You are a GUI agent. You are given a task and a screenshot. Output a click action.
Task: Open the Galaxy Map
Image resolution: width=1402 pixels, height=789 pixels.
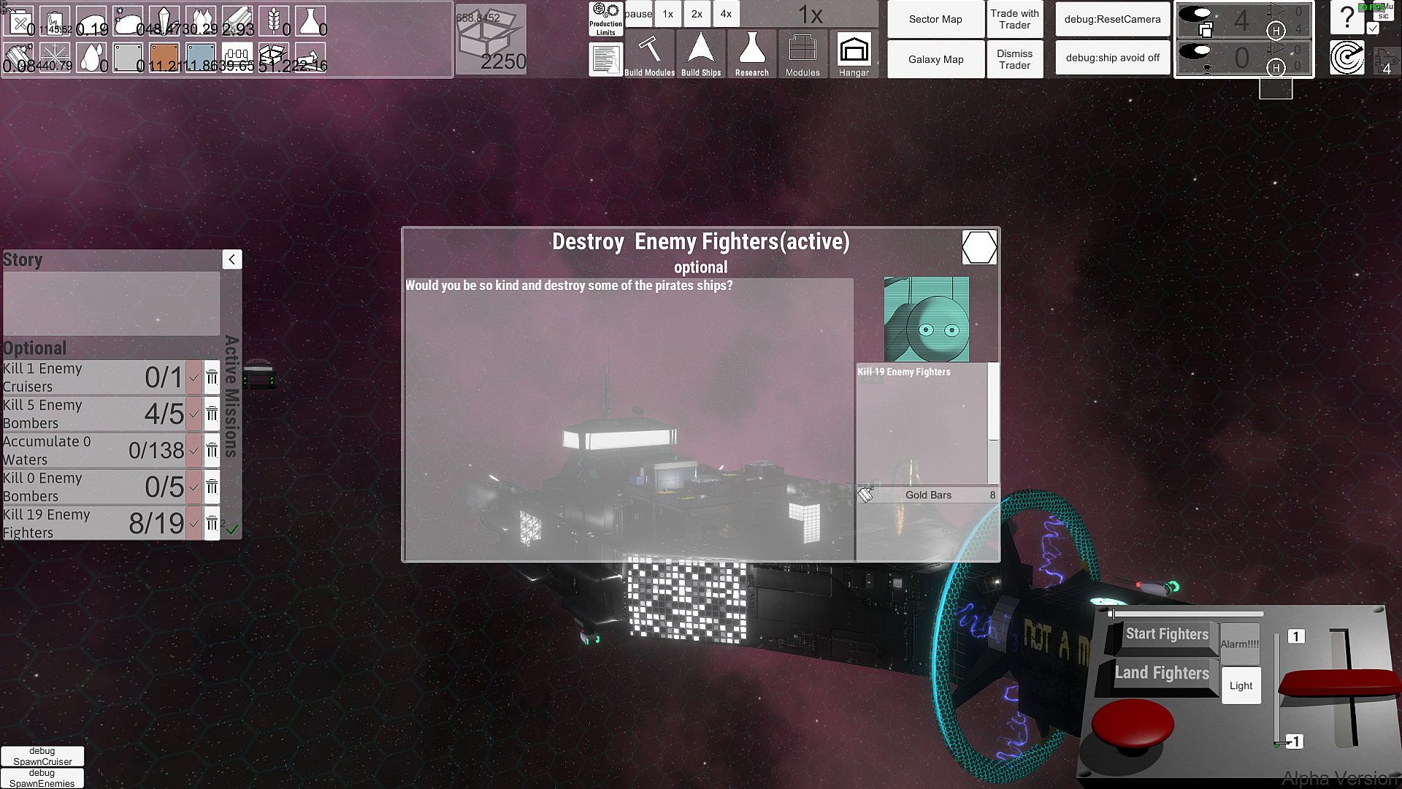935,59
